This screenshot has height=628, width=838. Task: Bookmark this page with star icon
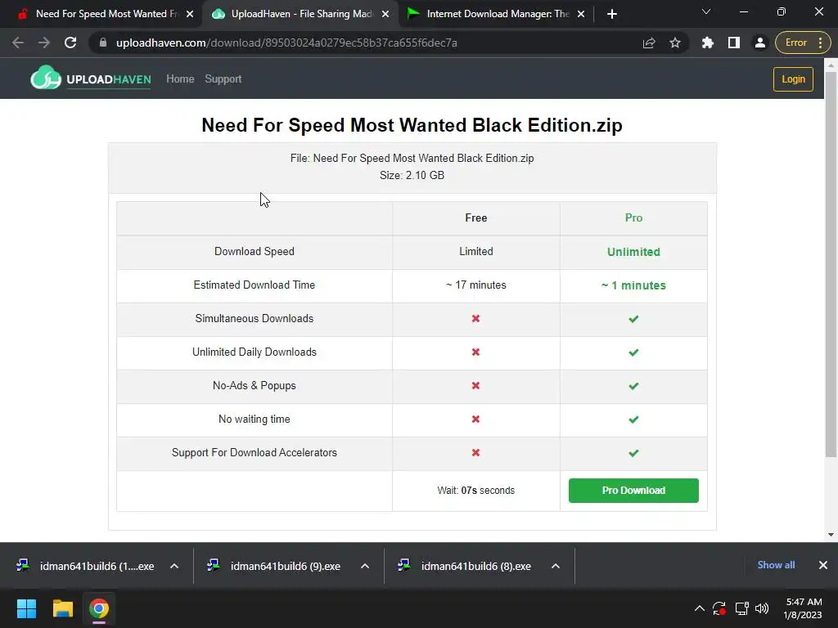pyautogui.click(x=675, y=43)
